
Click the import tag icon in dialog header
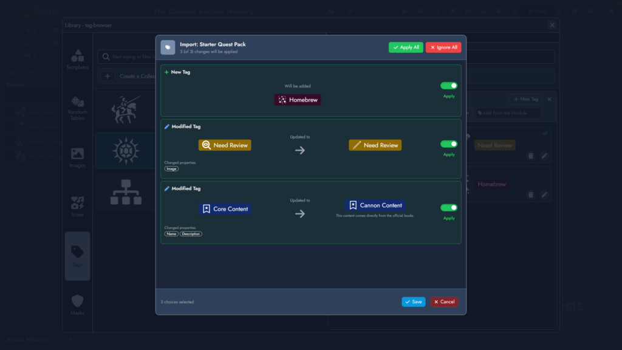(x=168, y=47)
